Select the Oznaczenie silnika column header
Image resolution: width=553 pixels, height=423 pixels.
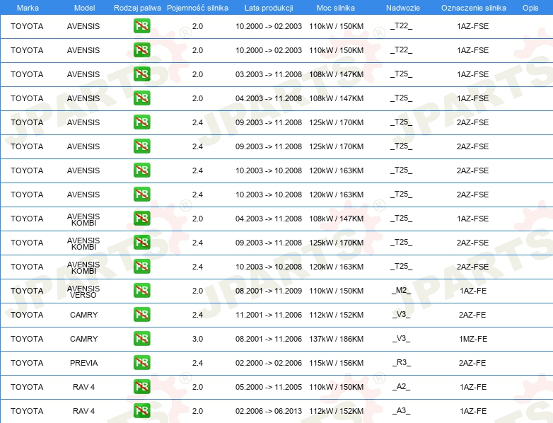[x=473, y=8]
